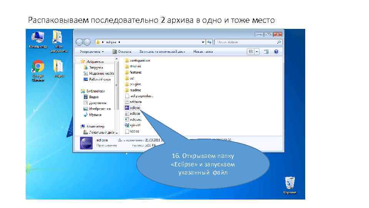Screen dimensions: 369x208
Task: Go forward with the Explorer forward arrow
Action: 87,42
